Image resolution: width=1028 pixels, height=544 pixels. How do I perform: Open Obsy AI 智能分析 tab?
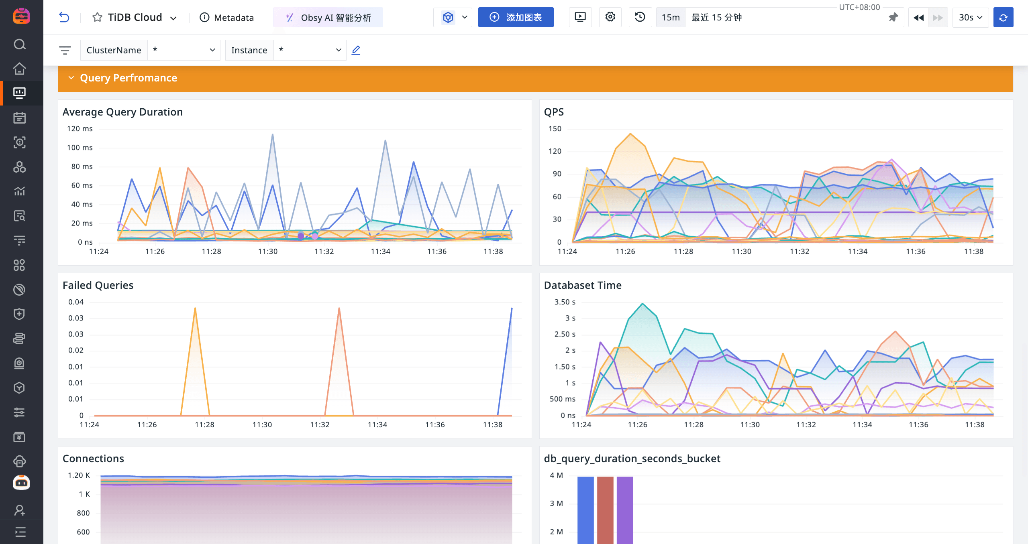click(328, 17)
